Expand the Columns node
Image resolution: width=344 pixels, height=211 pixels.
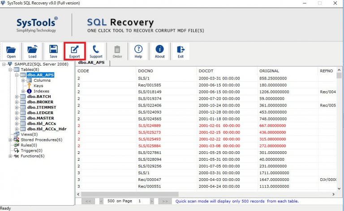click(23, 80)
